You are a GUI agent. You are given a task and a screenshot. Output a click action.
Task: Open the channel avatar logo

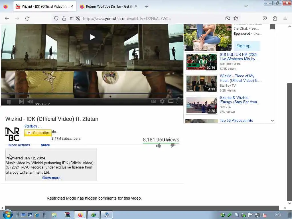12,134
